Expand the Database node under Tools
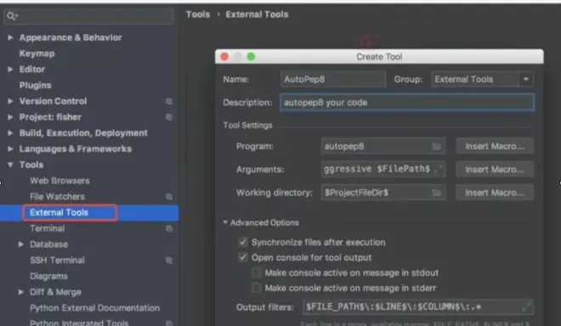Screen dimensions: 561x326 (x=21, y=244)
